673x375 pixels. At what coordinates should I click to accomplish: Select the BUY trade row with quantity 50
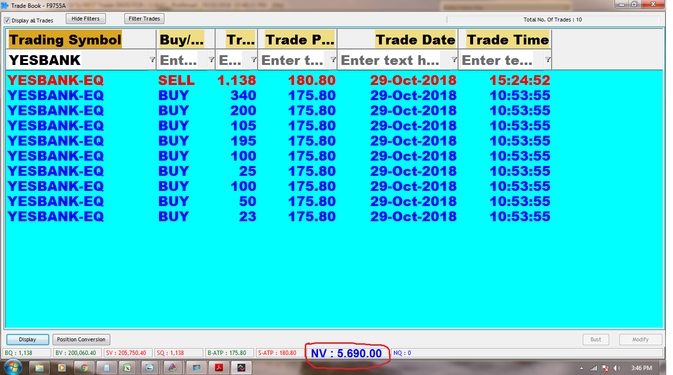tap(279, 201)
